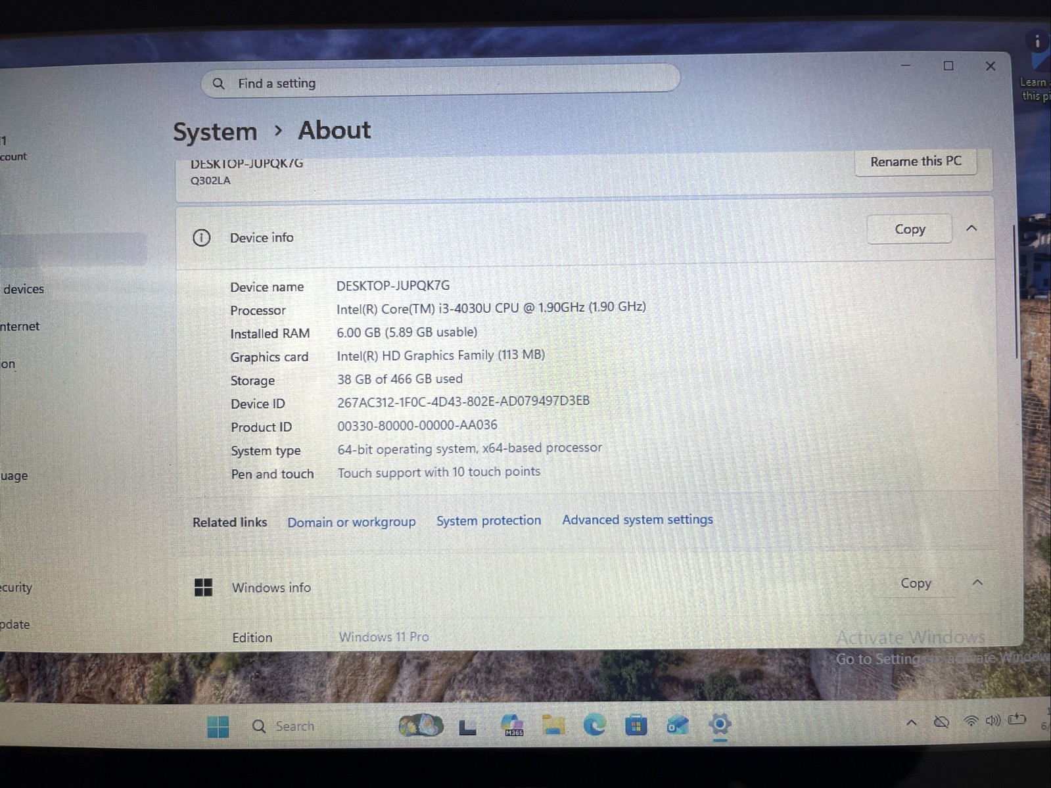Open the taskbar search highlight butterfly icon
The image size is (1051, 788).
tap(421, 725)
